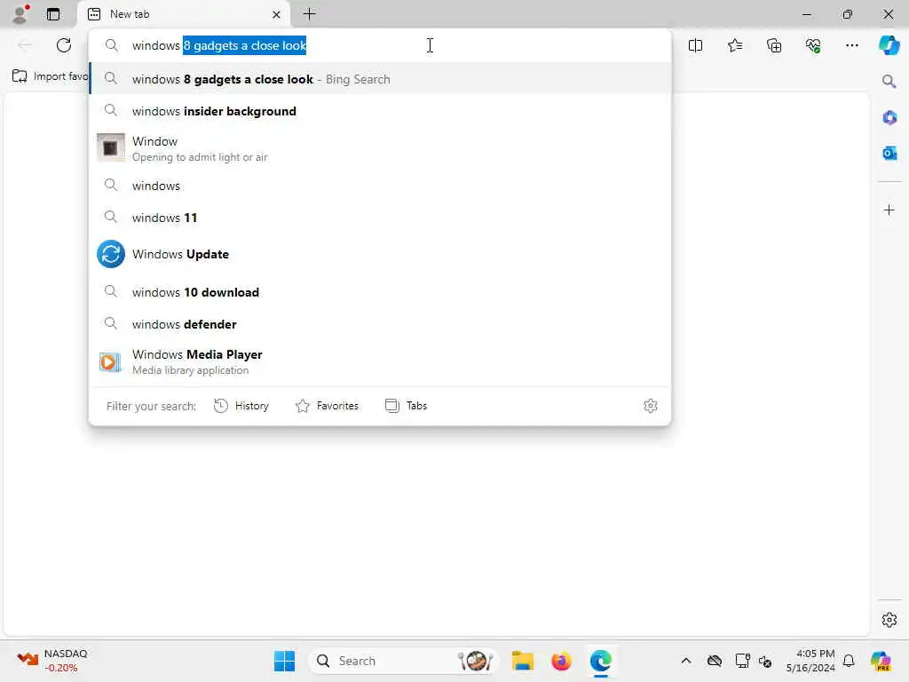Screen dimensions: 909x682
Task: Open search suggestion settings gear
Action: [x=651, y=406]
